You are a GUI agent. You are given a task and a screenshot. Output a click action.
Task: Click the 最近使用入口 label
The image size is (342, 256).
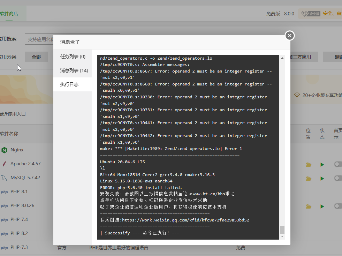13,114
